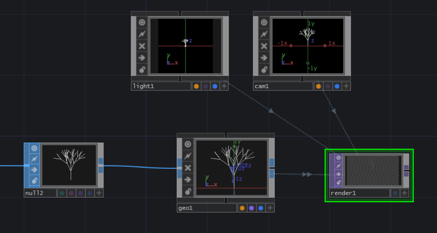
Task: Click the arrow flag on cam1
Action: click(264, 58)
